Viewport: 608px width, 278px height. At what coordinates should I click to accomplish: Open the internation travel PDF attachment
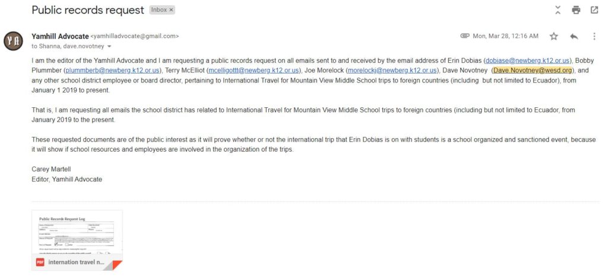tap(77, 240)
